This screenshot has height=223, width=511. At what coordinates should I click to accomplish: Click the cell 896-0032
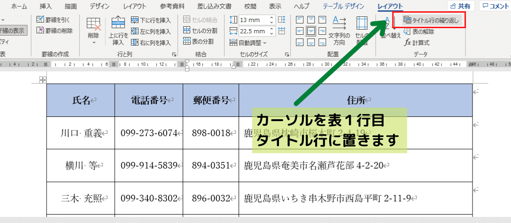coord(211,198)
